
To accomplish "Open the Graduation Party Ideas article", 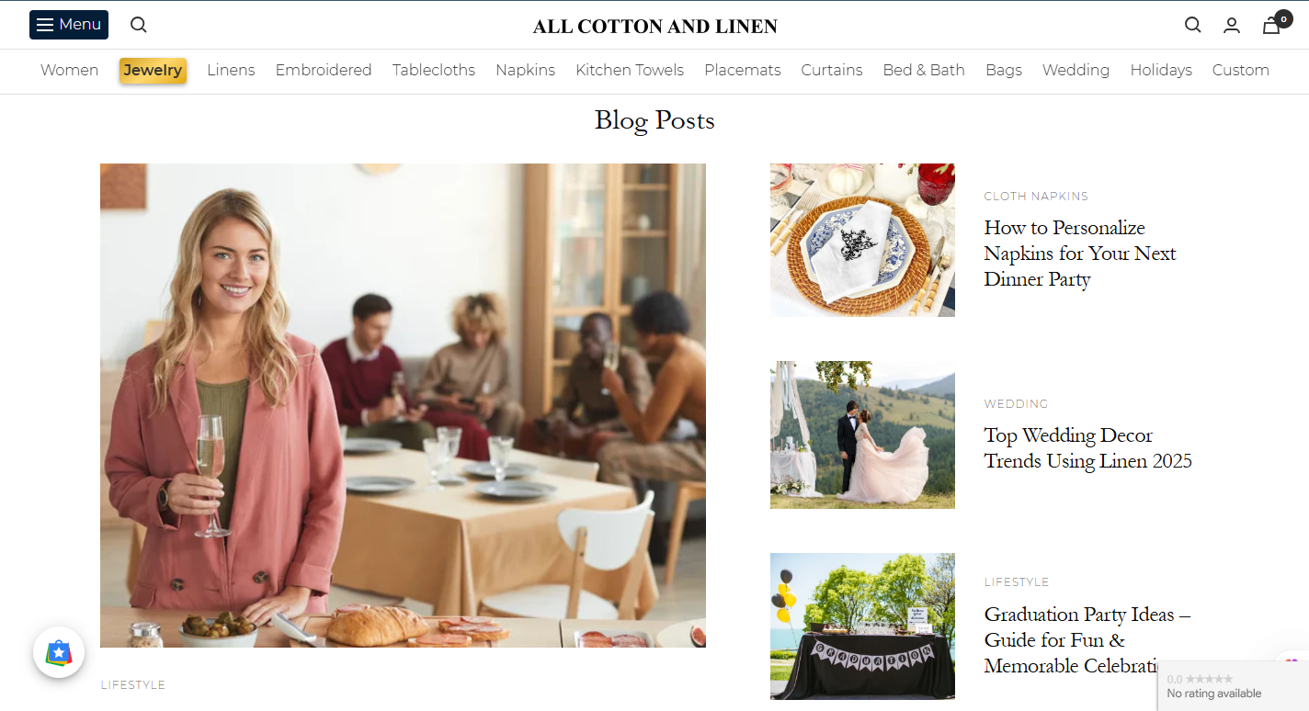I will click(x=1087, y=639).
